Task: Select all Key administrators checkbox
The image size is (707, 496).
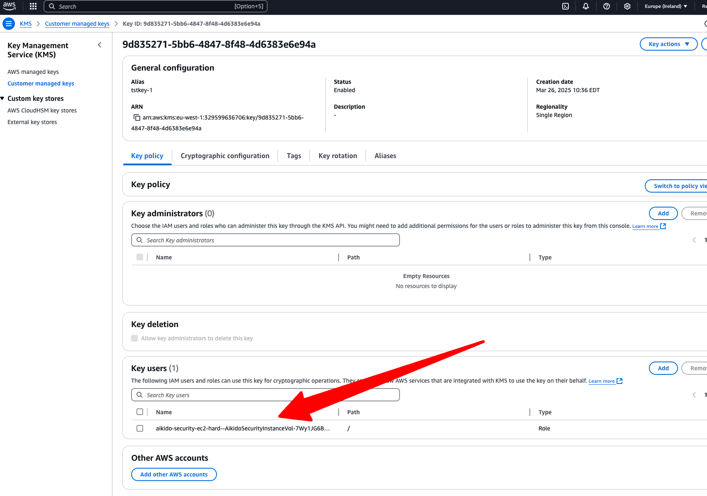Action: (140, 257)
